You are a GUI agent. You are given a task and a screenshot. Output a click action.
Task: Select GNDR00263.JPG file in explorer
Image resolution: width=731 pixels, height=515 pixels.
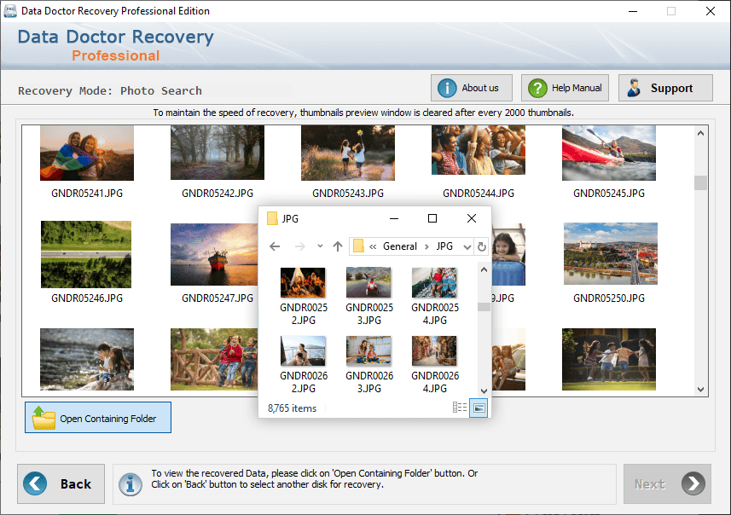click(x=368, y=364)
